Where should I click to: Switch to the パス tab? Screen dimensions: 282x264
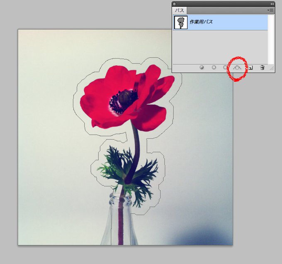[180, 10]
